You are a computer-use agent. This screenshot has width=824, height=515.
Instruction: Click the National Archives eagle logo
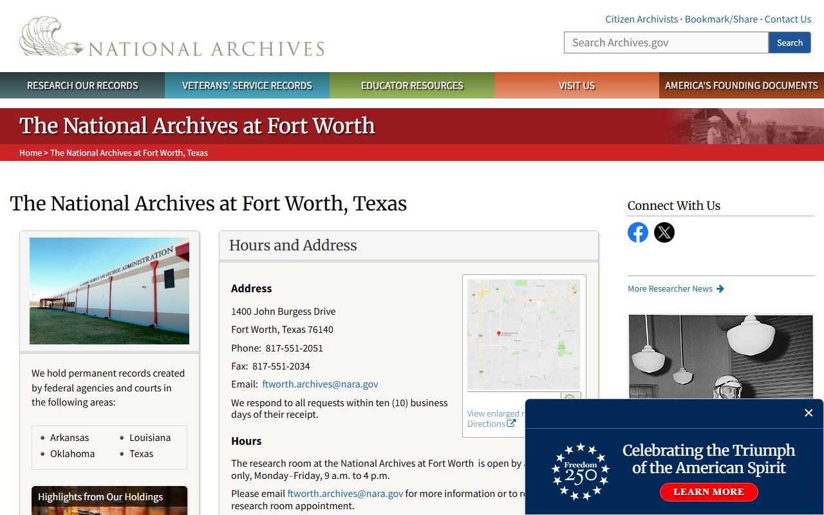point(172,37)
